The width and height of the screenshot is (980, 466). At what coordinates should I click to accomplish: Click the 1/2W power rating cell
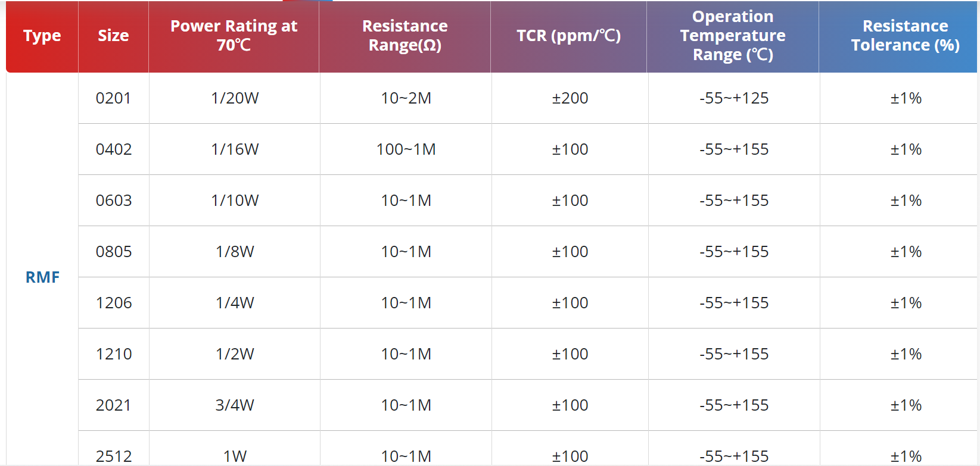coord(235,354)
